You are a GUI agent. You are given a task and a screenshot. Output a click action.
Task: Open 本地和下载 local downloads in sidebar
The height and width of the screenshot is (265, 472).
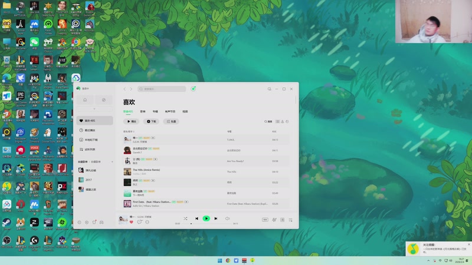pyautogui.click(x=94, y=140)
